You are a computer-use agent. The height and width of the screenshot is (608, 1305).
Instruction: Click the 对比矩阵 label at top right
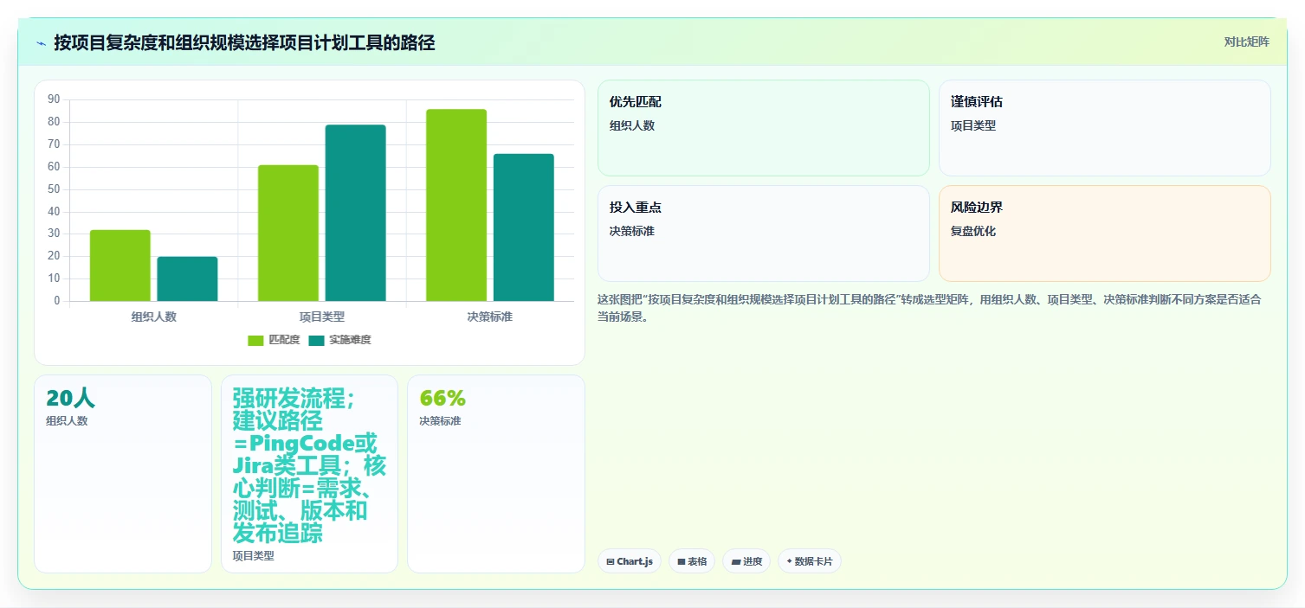(x=1246, y=42)
